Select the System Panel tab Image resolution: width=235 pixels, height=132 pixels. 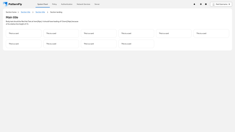click(43, 4)
